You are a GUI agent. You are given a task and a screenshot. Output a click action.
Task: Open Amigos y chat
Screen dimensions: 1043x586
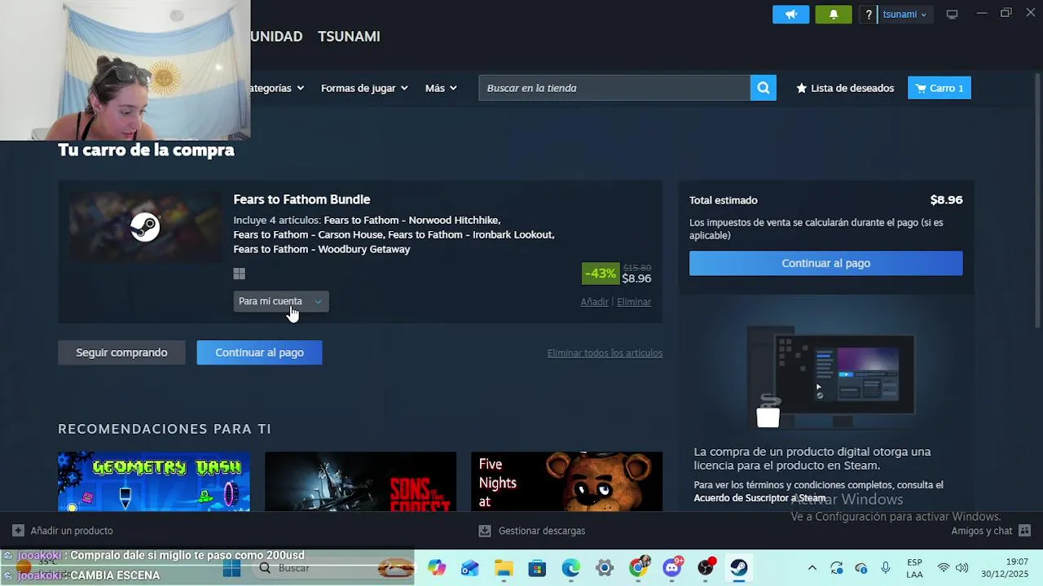[x=990, y=531]
